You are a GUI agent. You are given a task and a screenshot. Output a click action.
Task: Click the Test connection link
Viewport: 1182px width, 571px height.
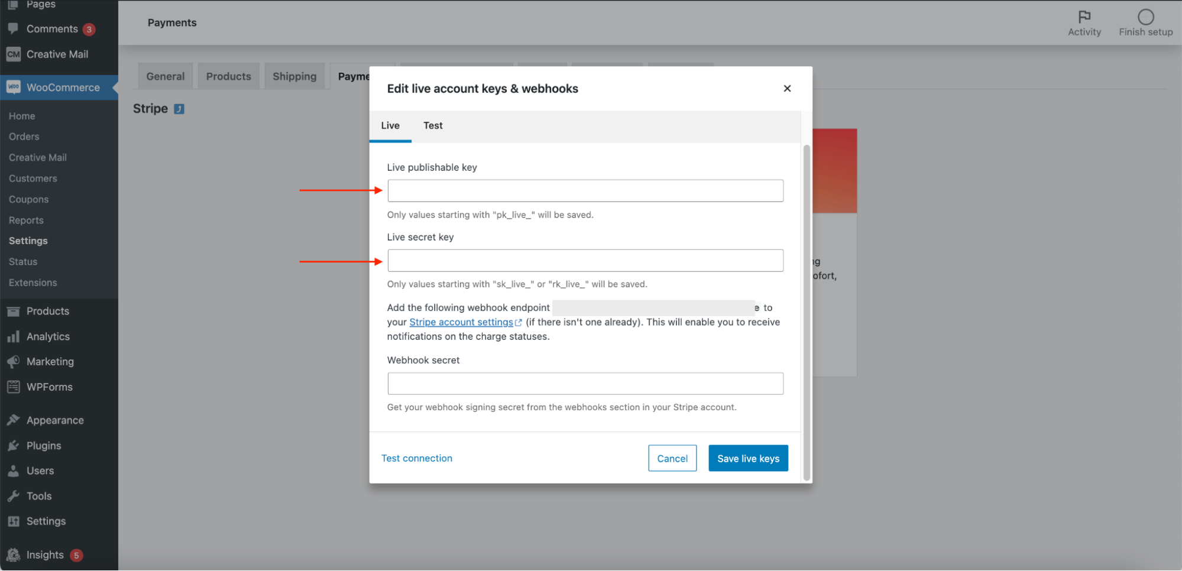[416, 458]
